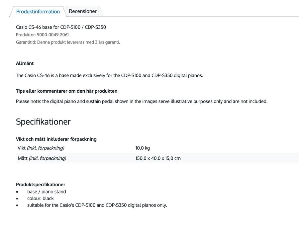Viewport: 299px width, 251px height.
Task: Click the 'base / piano stand' bullet item
Action: 47,192
